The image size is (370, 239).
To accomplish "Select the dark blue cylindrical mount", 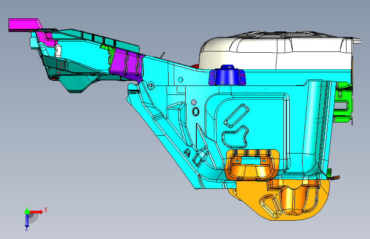I will pyautogui.click(x=227, y=75).
